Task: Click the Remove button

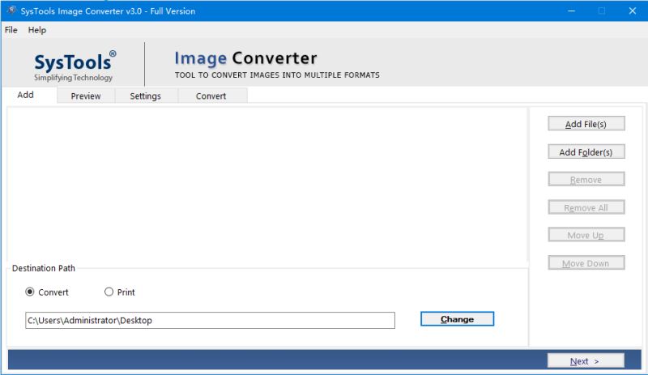Action: tap(586, 180)
